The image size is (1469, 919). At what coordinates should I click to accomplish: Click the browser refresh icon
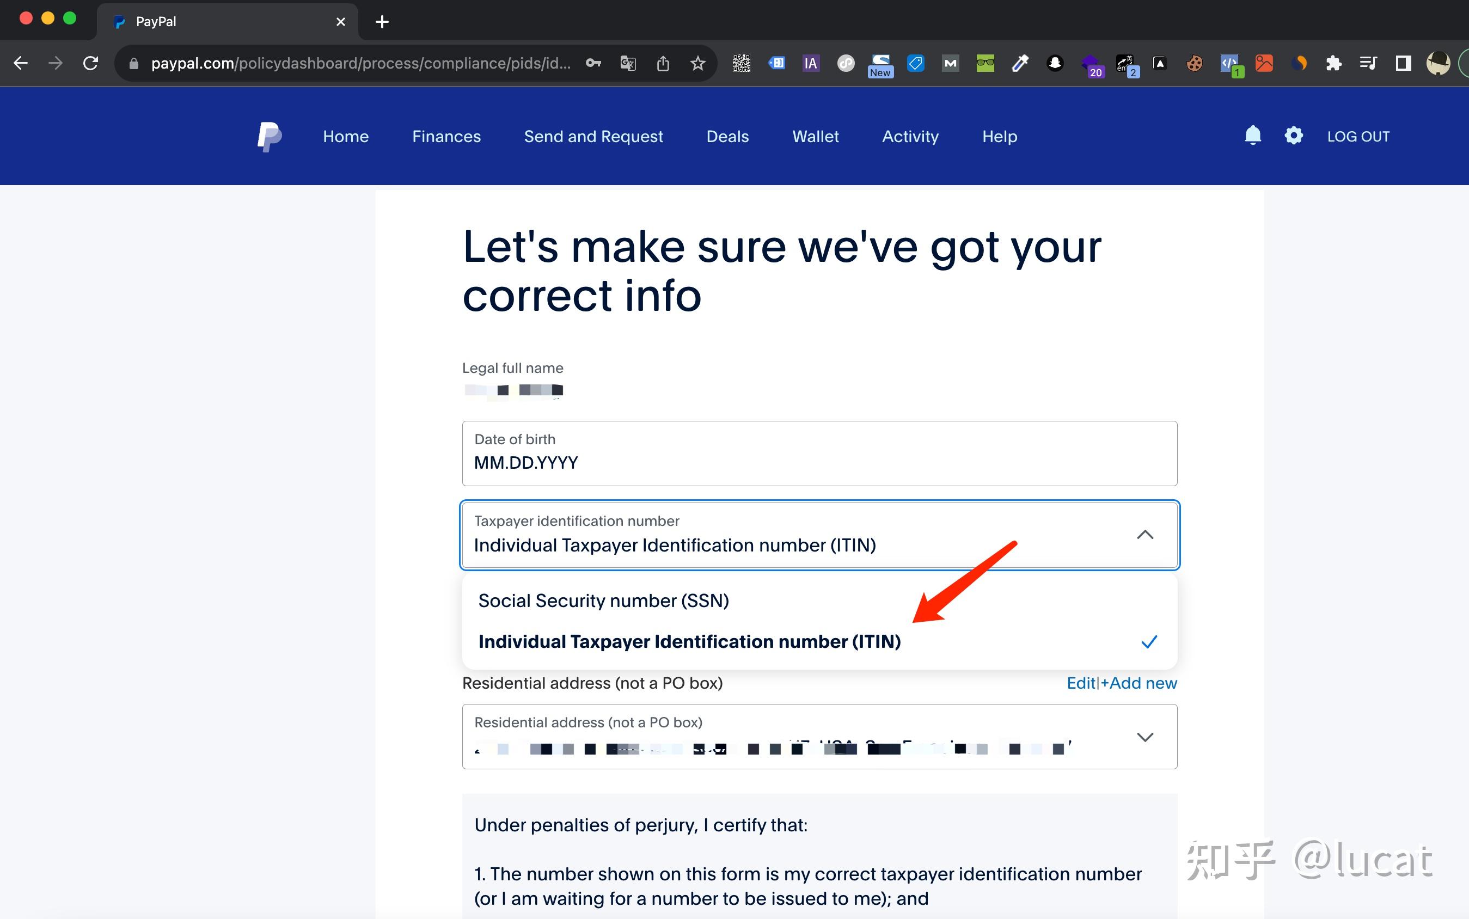click(x=91, y=64)
